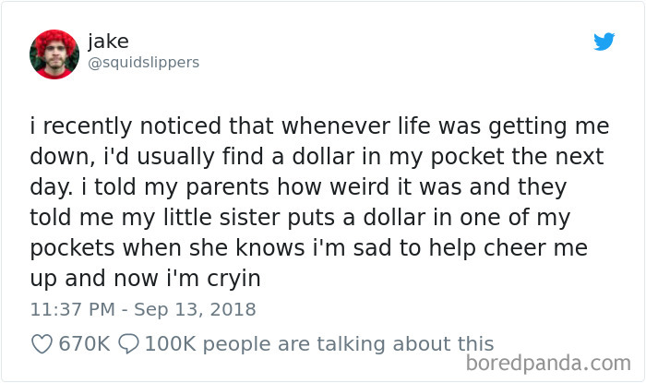646x383 pixels.
Task: Open the @squidslippers handle link
Action: point(143,63)
